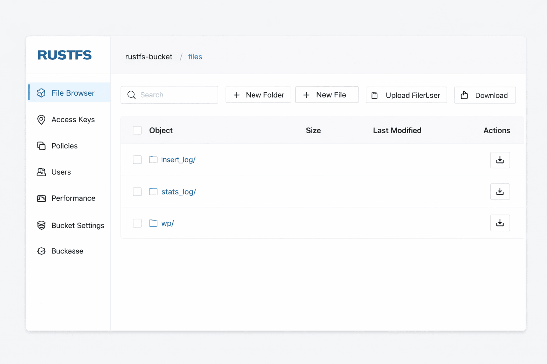
Task: Click the Access Keys sidebar icon
Action: pyautogui.click(x=41, y=120)
